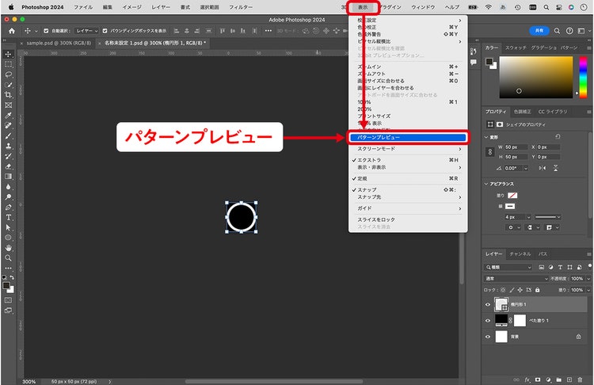Click the 共有 share button

[539, 31]
